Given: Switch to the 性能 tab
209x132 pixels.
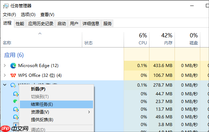Looking at the screenshot, I should 20,24.
